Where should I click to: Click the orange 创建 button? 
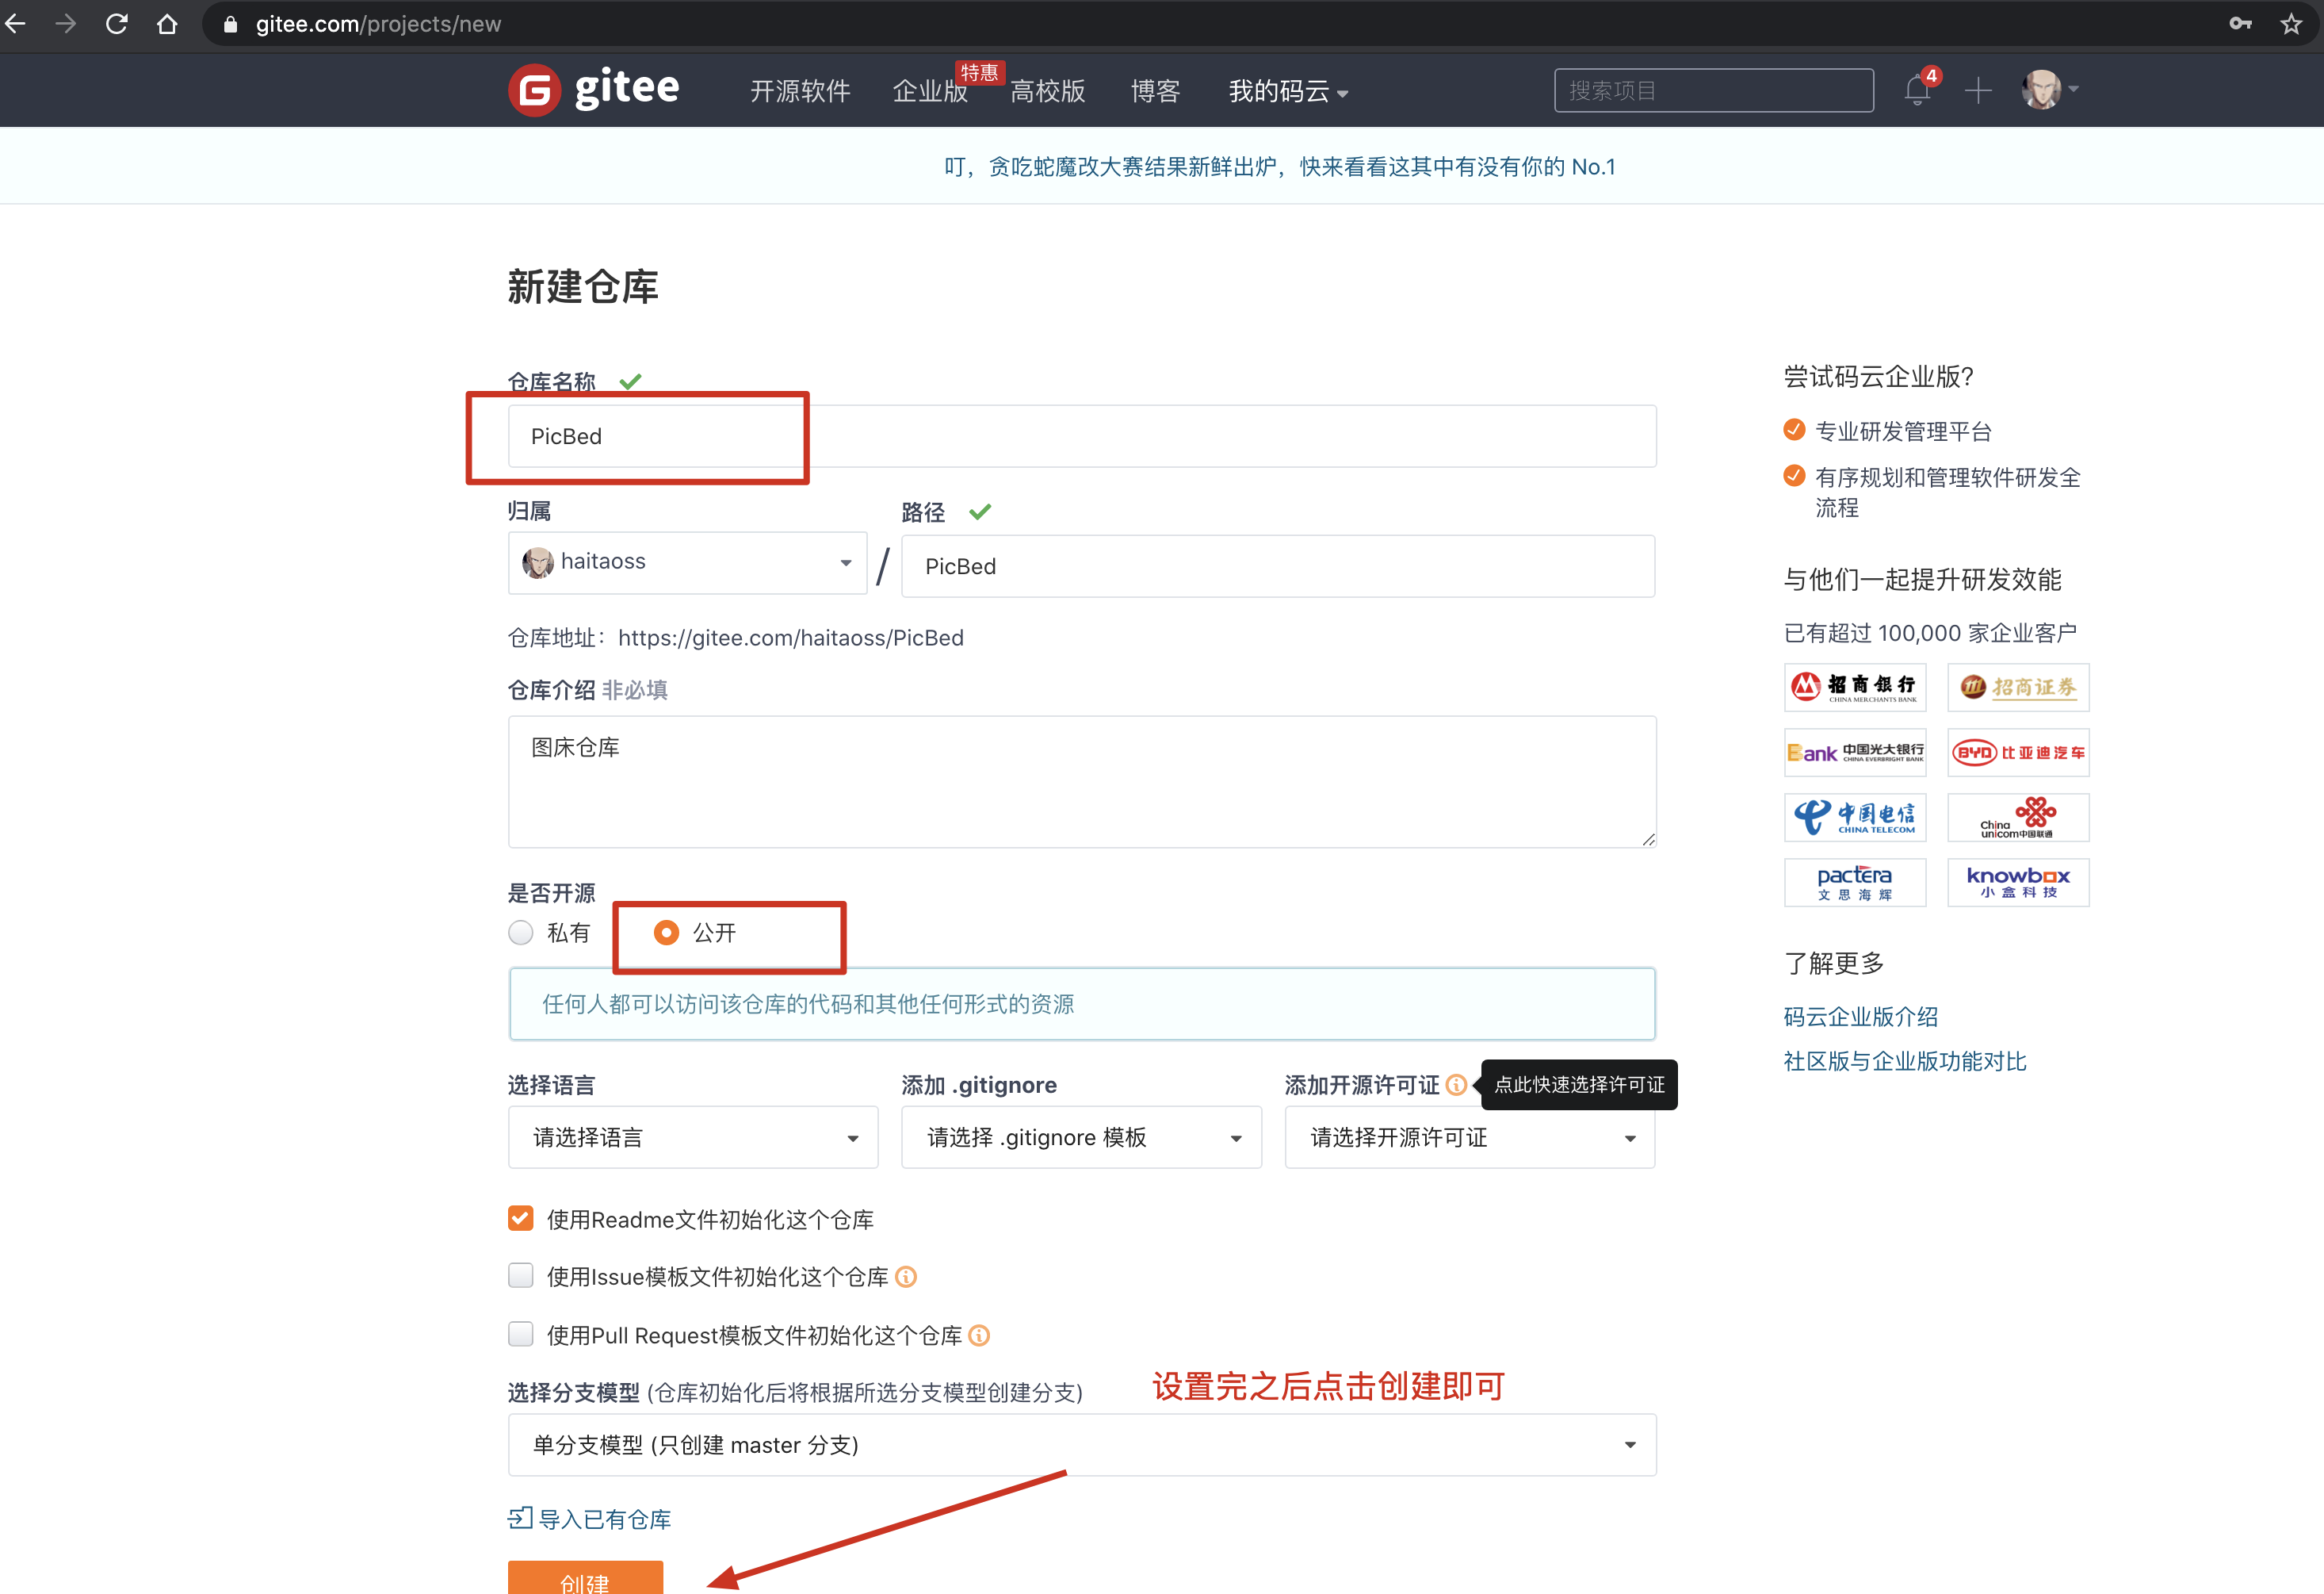point(585,1578)
